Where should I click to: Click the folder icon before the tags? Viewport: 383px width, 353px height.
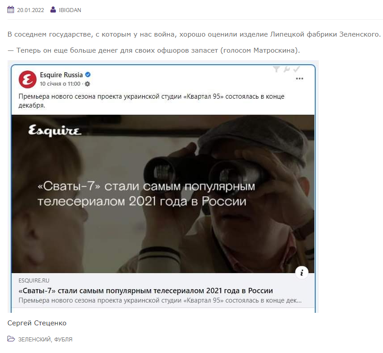[11, 339]
